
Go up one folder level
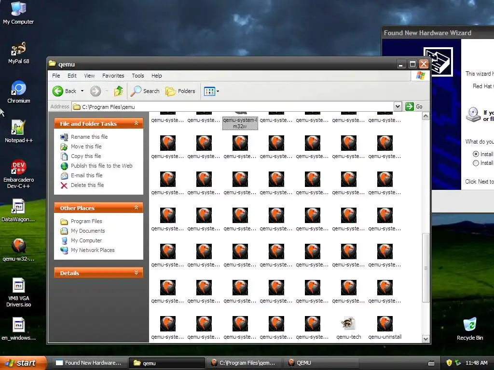[x=119, y=91]
